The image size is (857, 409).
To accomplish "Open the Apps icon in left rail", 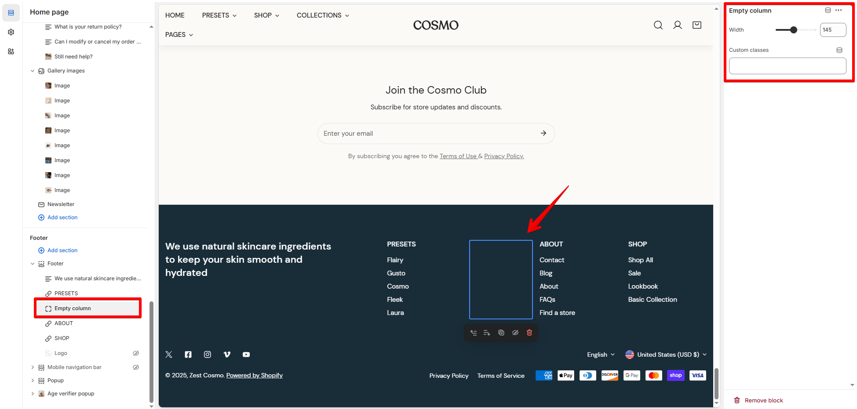I will click(x=11, y=51).
